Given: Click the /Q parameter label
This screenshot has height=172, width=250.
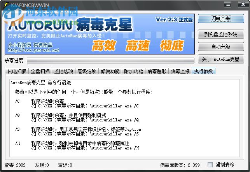Looking at the screenshot, I should (17, 115).
